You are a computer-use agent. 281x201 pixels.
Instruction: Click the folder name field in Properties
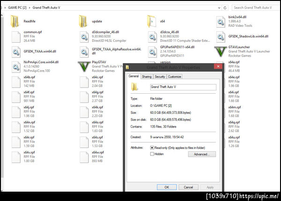point(183,87)
